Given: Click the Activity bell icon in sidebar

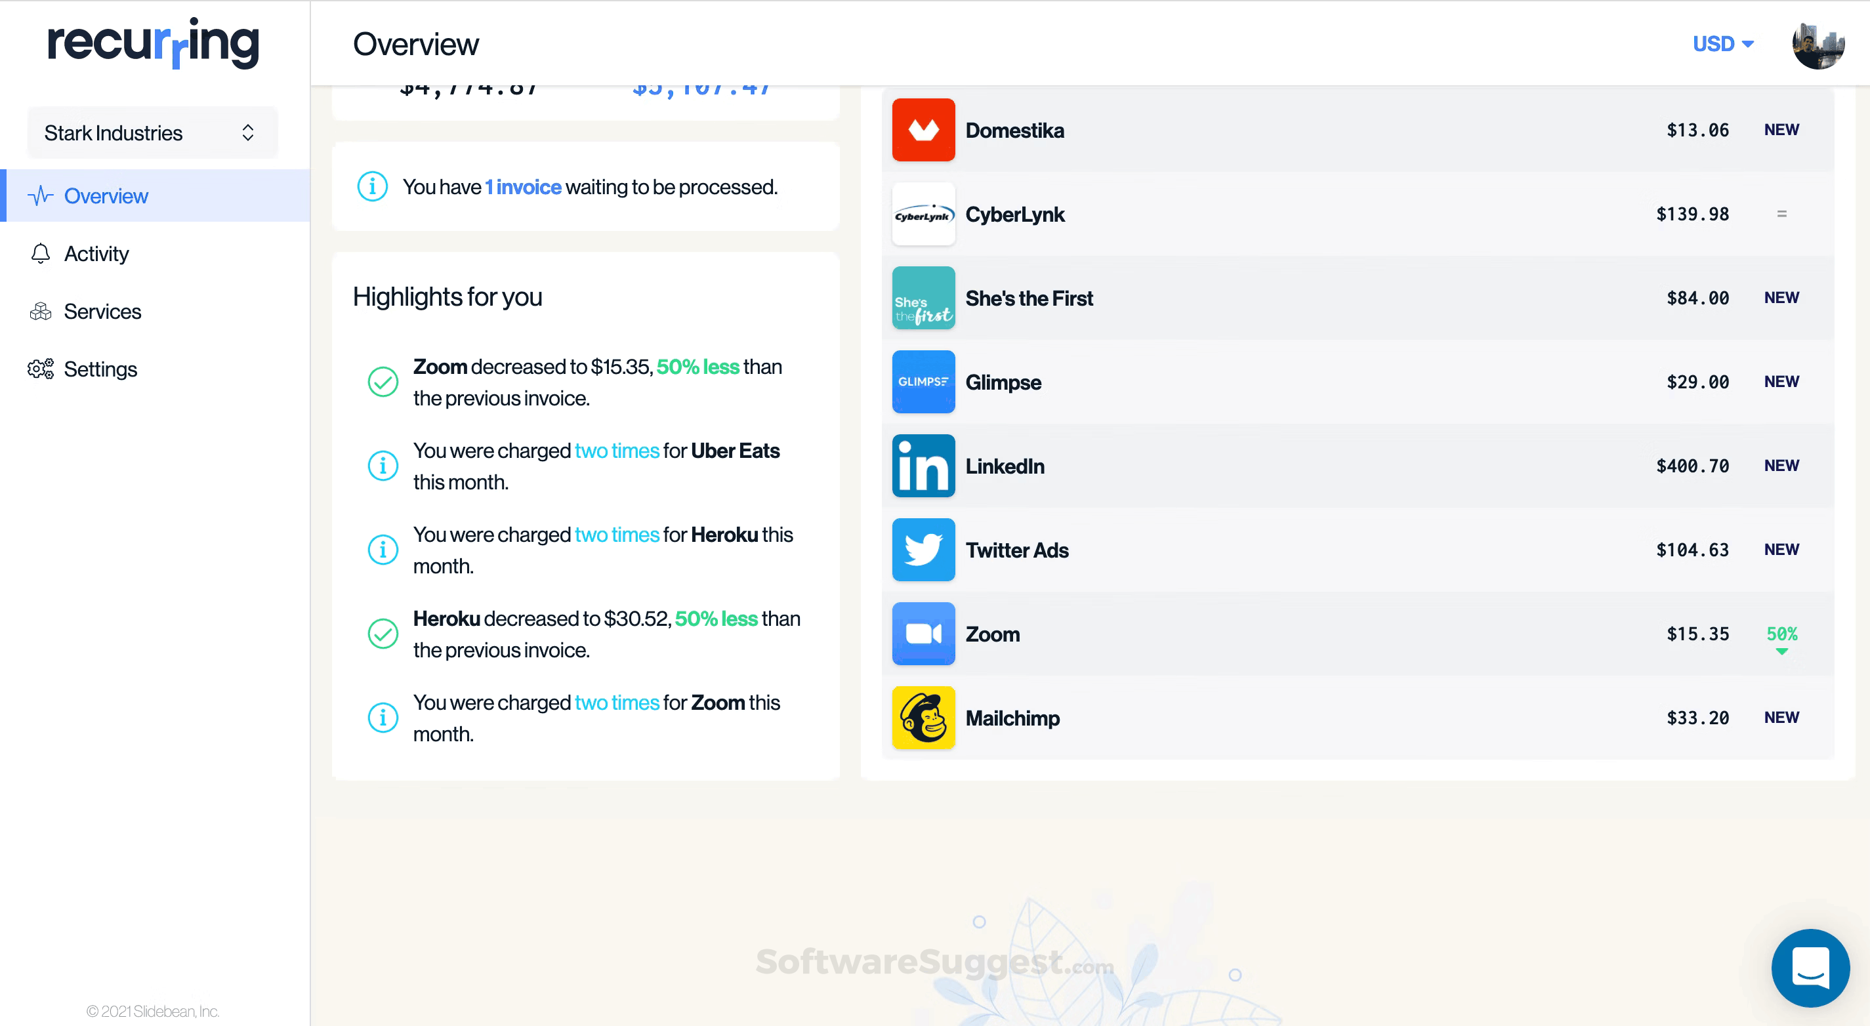Looking at the screenshot, I should [x=40, y=253].
